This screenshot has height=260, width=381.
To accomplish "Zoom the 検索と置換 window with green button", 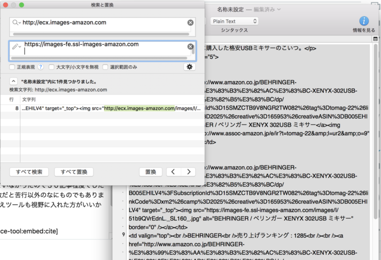I will pos(21,5).
